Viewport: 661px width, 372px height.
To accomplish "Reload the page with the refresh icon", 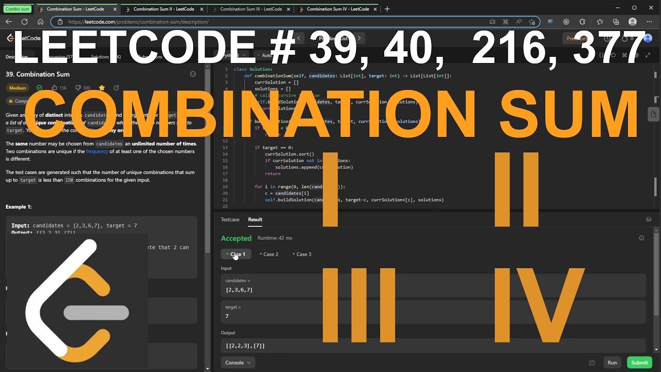I will click(24, 22).
